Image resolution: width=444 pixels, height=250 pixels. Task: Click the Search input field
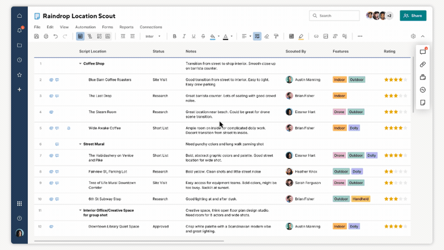(x=334, y=16)
